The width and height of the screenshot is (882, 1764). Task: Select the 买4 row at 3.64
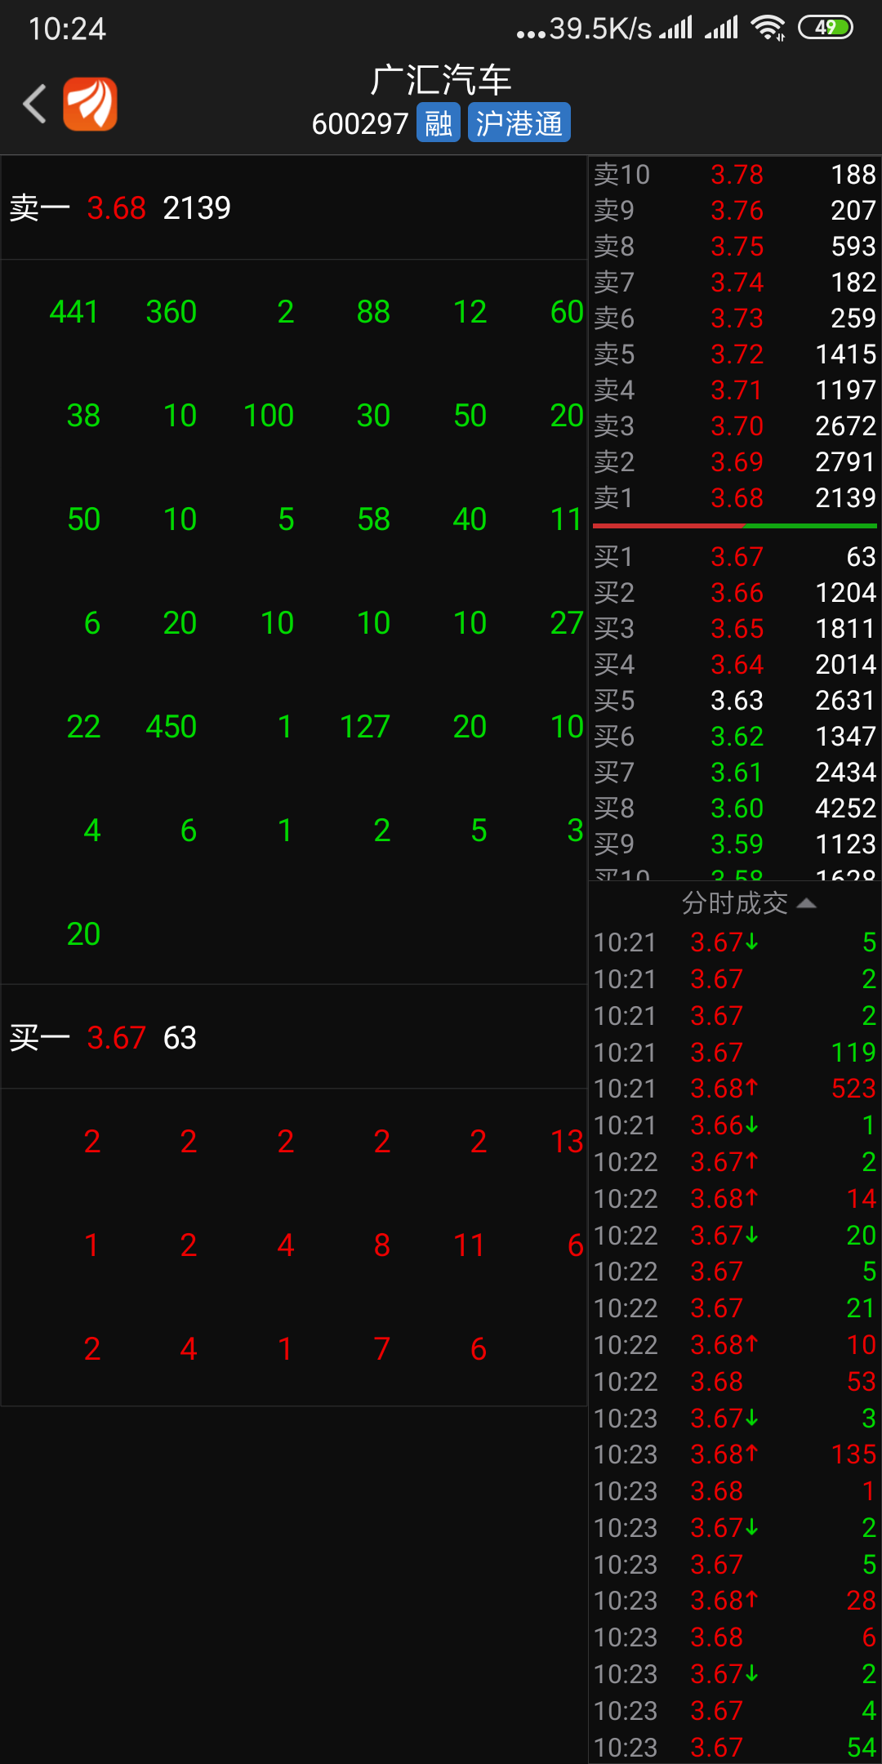(x=735, y=665)
